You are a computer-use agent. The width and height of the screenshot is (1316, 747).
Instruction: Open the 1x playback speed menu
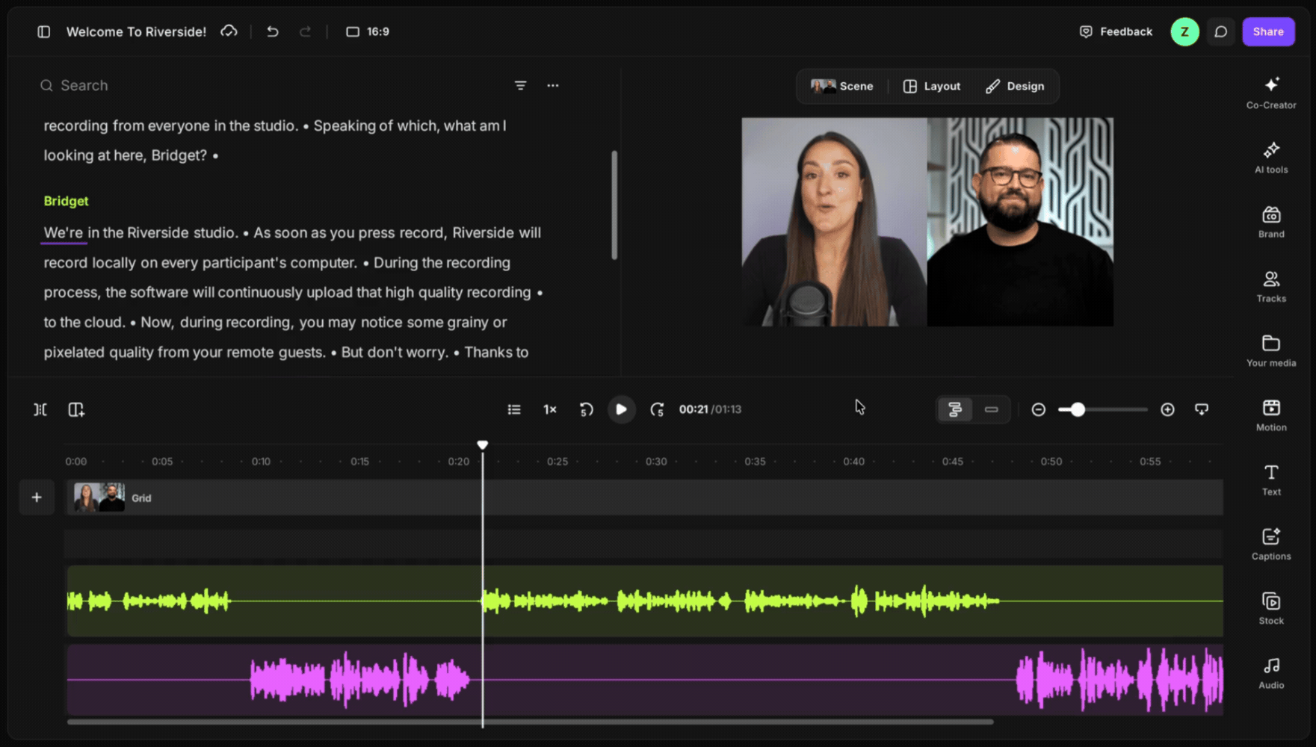(550, 409)
